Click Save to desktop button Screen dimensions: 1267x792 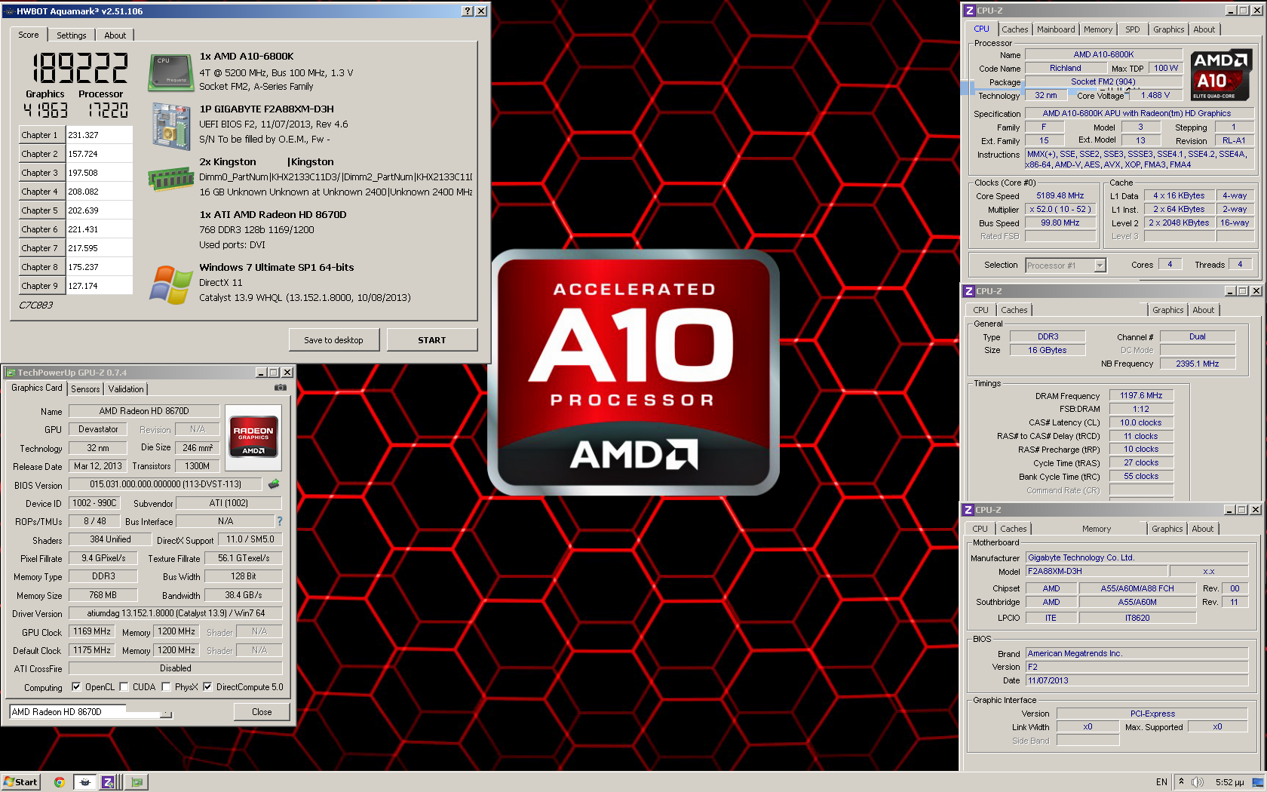(x=333, y=340)
